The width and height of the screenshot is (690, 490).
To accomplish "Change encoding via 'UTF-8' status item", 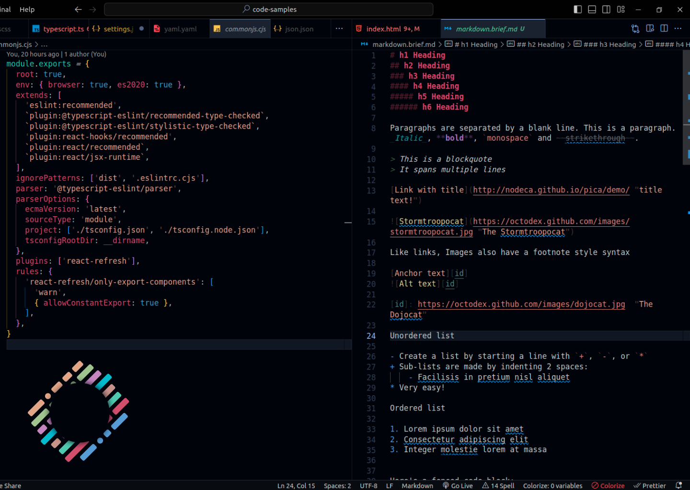I will 368,486.
